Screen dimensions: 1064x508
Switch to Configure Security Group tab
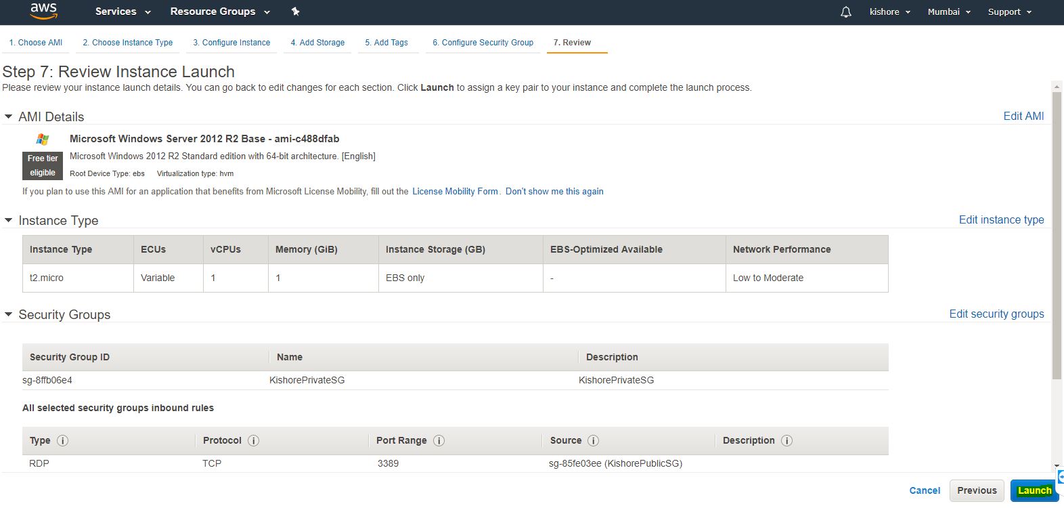(x=483, y=43)
